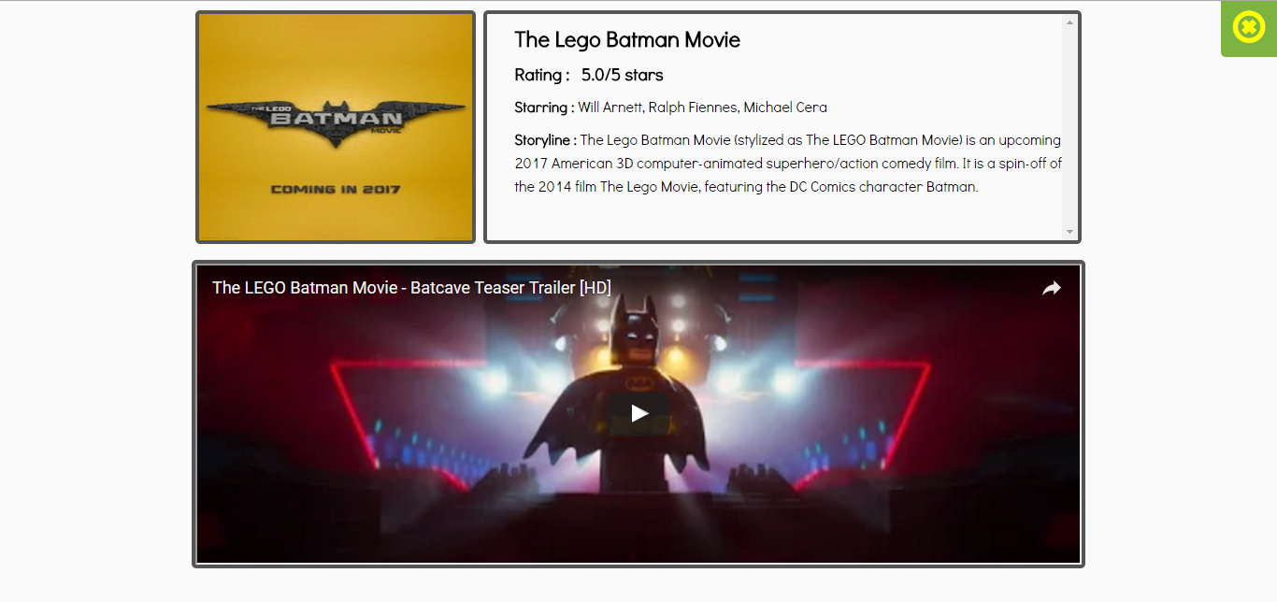Click actor name Michael Cera

(785, 107)
